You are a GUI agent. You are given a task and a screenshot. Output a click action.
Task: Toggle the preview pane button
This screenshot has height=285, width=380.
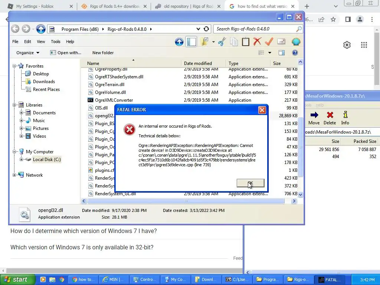point(282,53)
